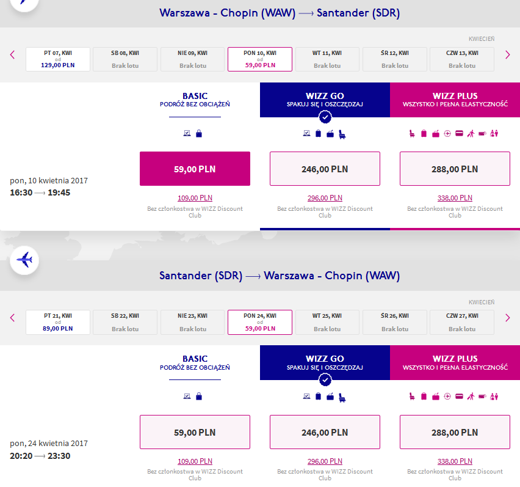Click pink seat icon under return WIZZ PLUS
Viewport: 520px width, 487px height.
(412, 397)
